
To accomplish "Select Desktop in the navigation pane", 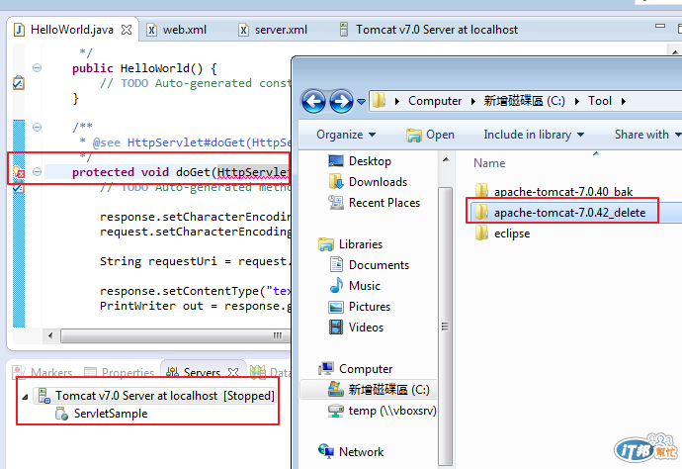I will coord(360,161).
